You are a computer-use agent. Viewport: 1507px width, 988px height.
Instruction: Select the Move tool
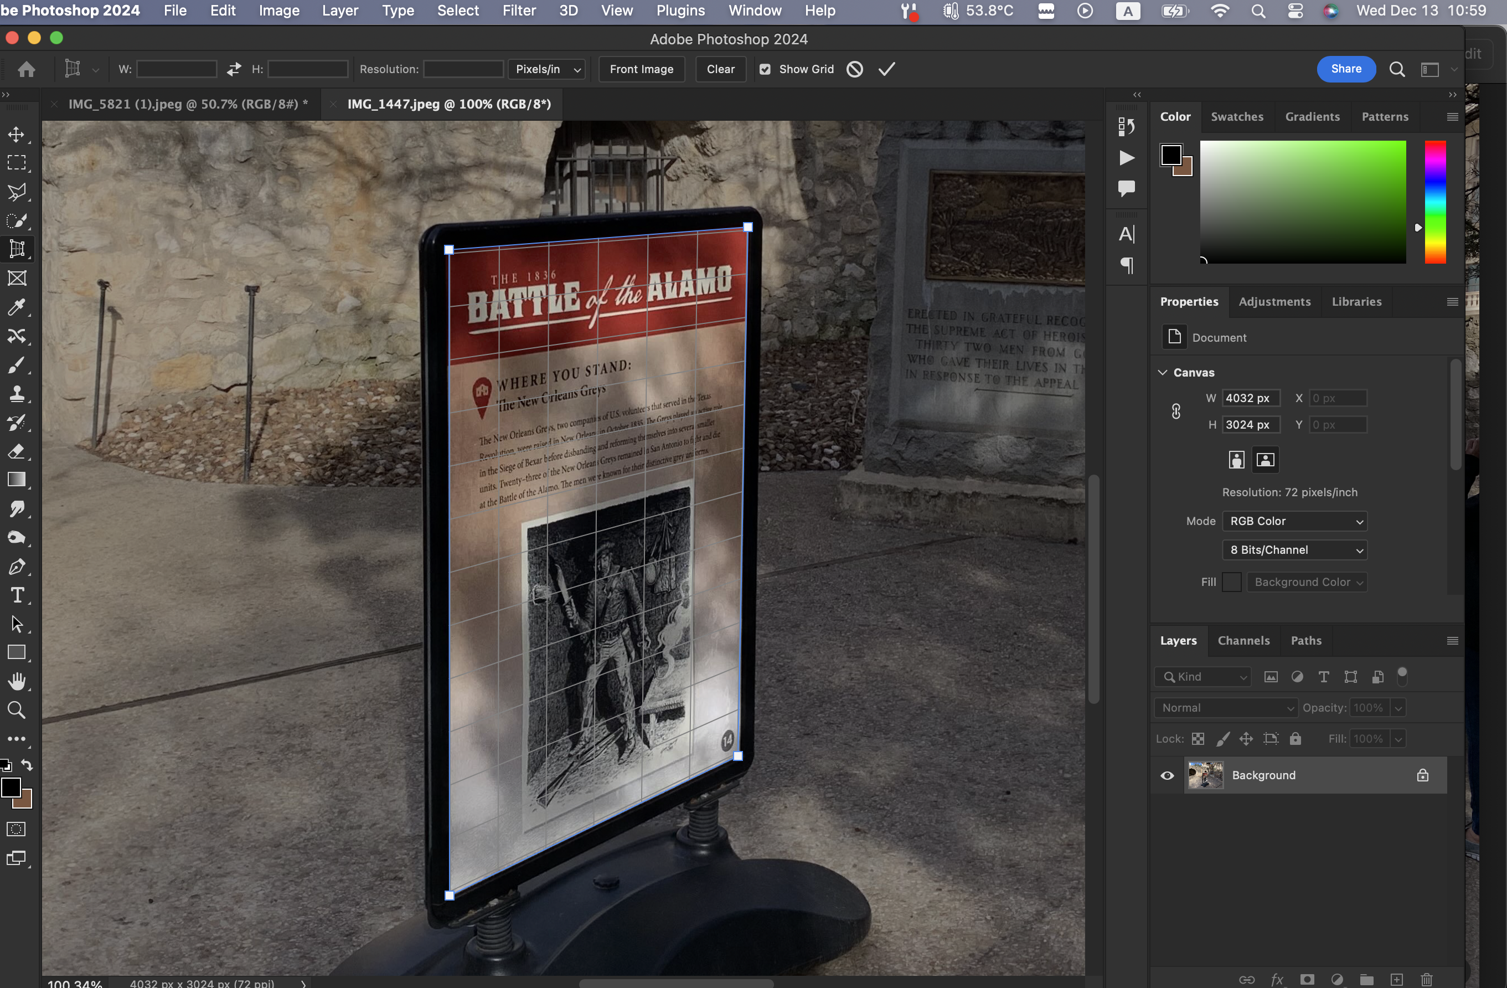click(17, 134)
